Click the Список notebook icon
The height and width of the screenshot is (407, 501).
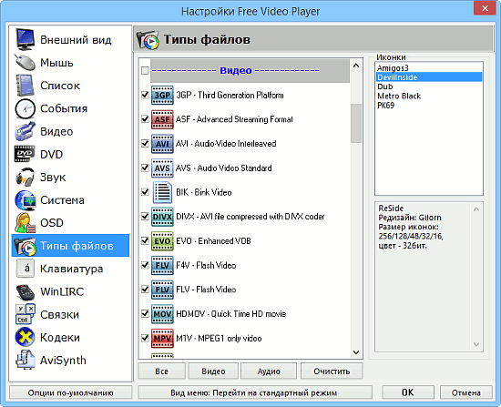(x=25, y=86)
